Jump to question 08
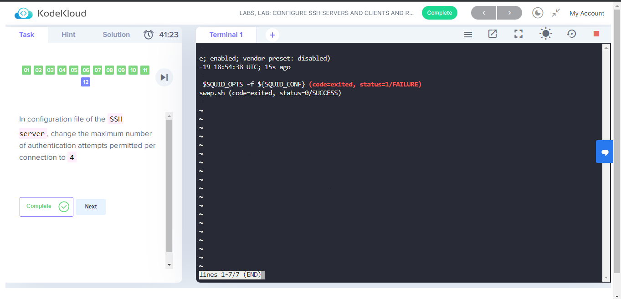 [x=109, y=70]
